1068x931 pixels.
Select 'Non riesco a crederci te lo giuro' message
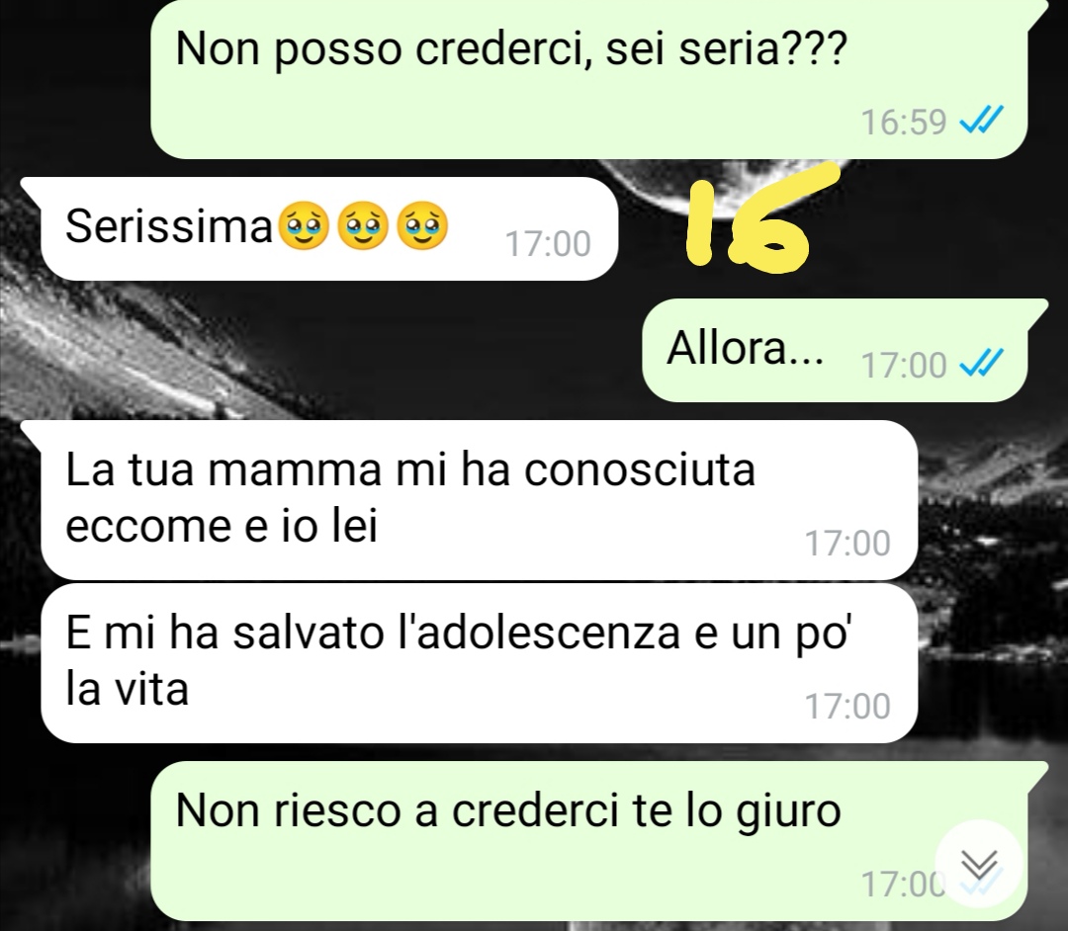point(588,840)
